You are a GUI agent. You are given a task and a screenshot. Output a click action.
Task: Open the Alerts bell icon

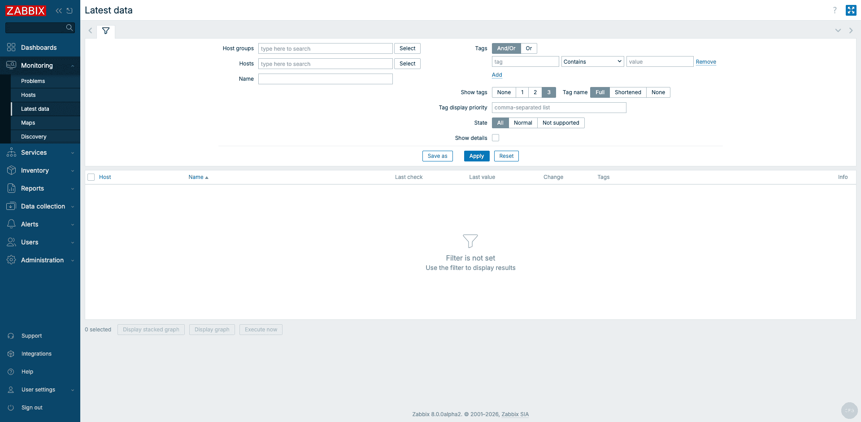click(11, 224)
